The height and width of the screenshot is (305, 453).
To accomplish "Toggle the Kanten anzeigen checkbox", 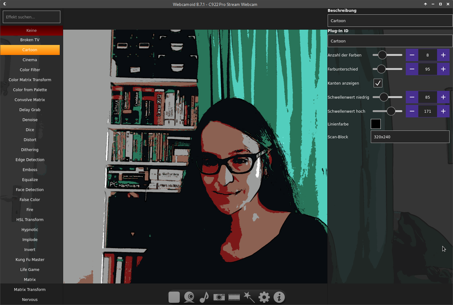I will click(378, 83).
